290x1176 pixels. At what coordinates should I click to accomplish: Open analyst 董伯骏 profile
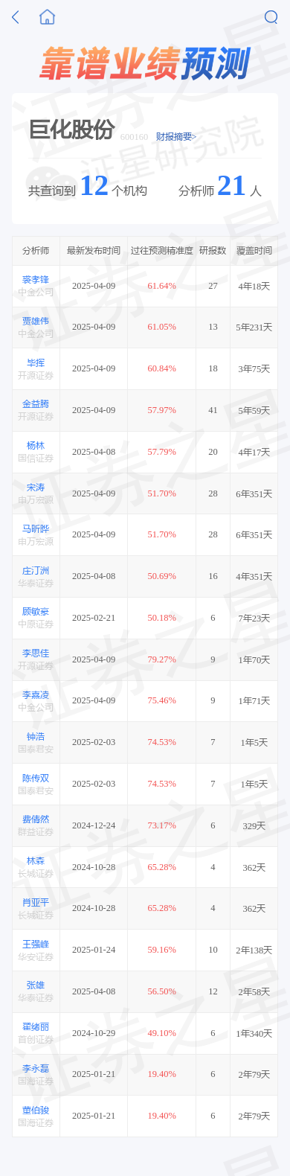(36, 1111)
